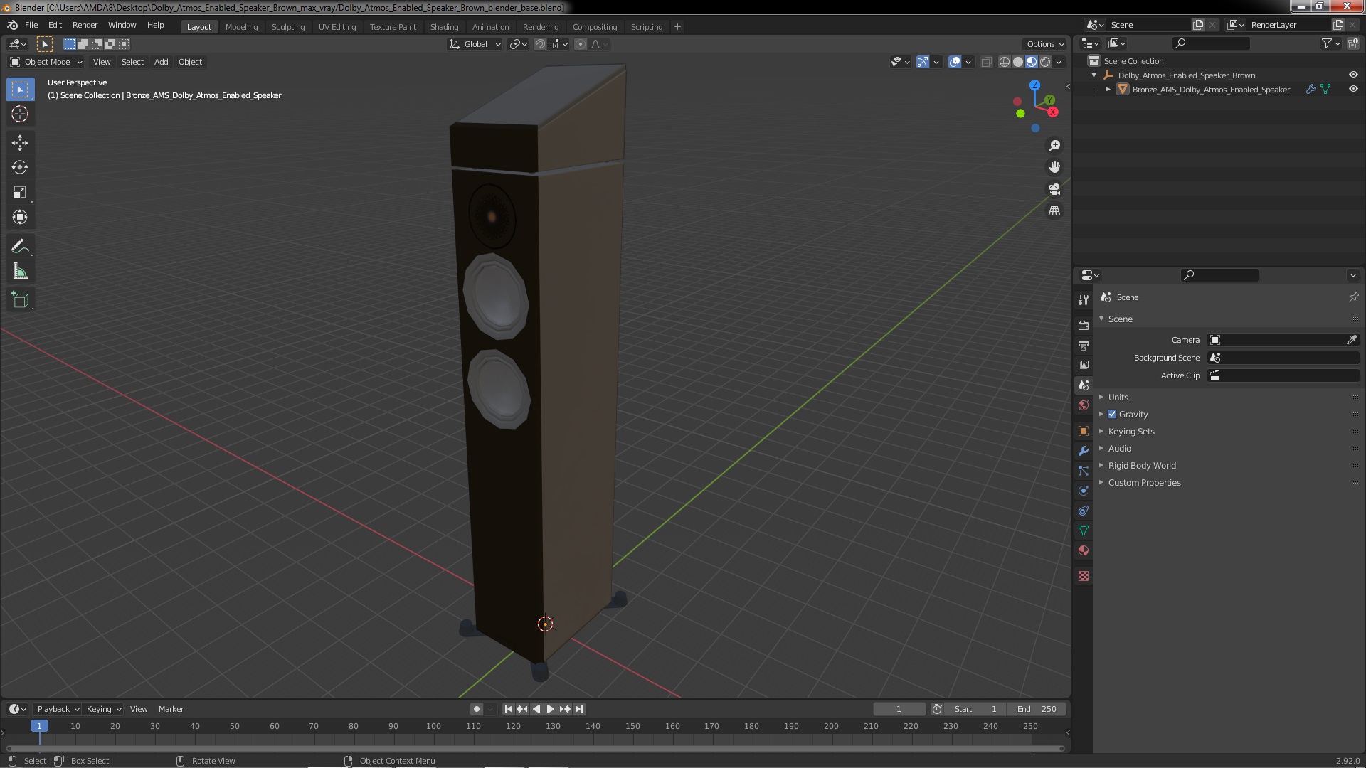Choose the Select Box tool

pos(20,89)
